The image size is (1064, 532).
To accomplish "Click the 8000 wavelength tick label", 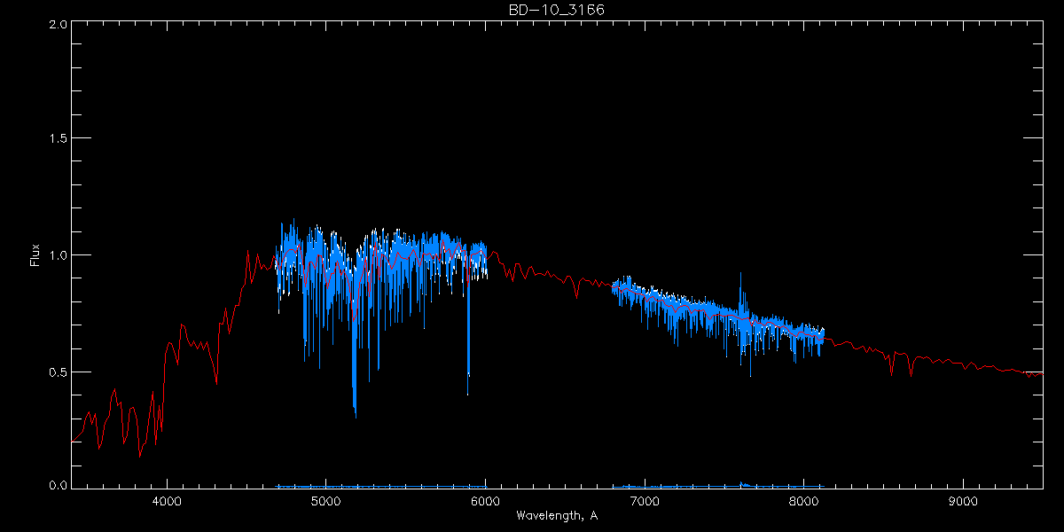I will [803, 500].
